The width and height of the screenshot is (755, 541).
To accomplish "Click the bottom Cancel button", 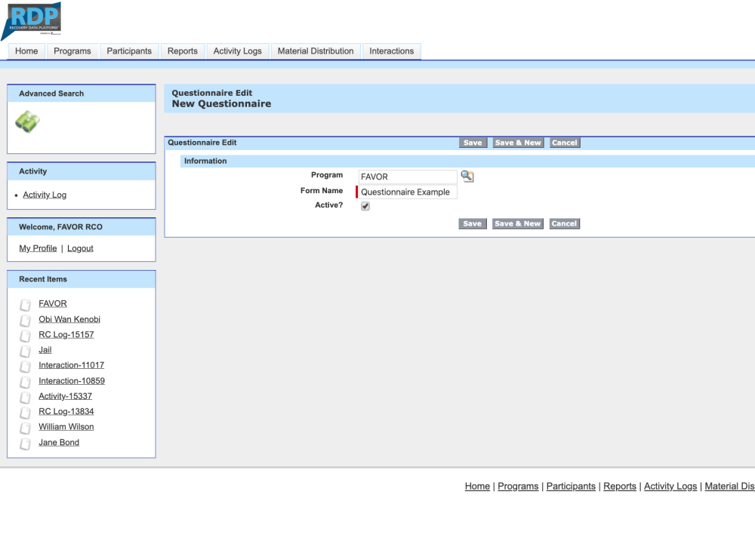I will point(564,223).
